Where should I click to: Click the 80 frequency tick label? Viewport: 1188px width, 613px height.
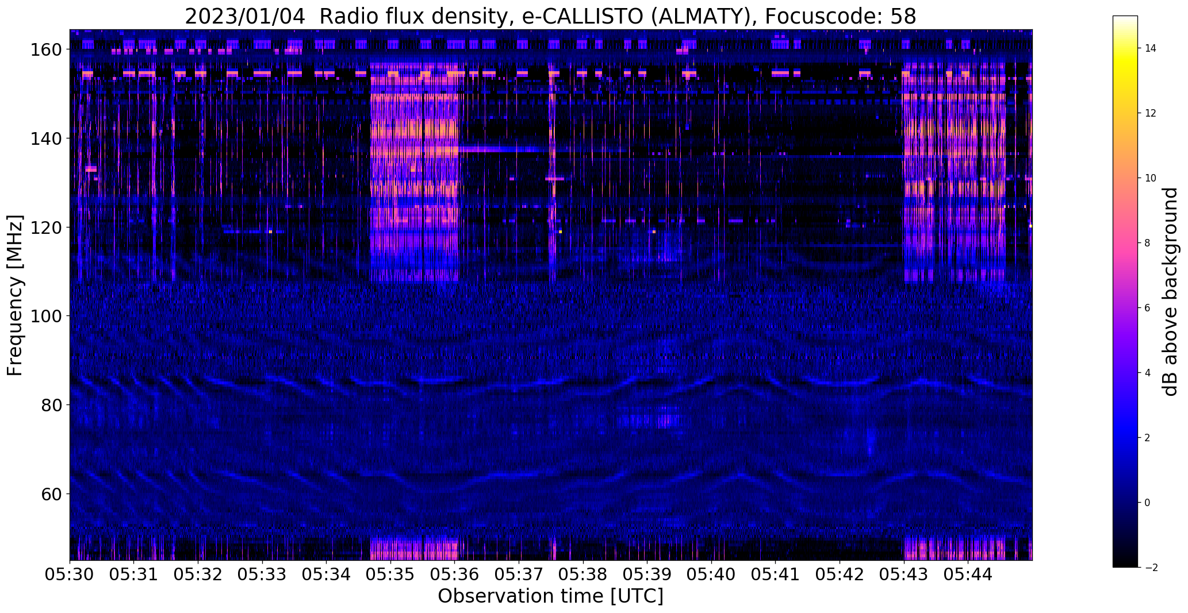51,405
